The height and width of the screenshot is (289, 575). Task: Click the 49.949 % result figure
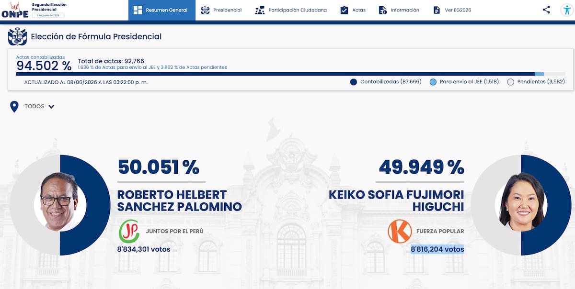(421, 167)
